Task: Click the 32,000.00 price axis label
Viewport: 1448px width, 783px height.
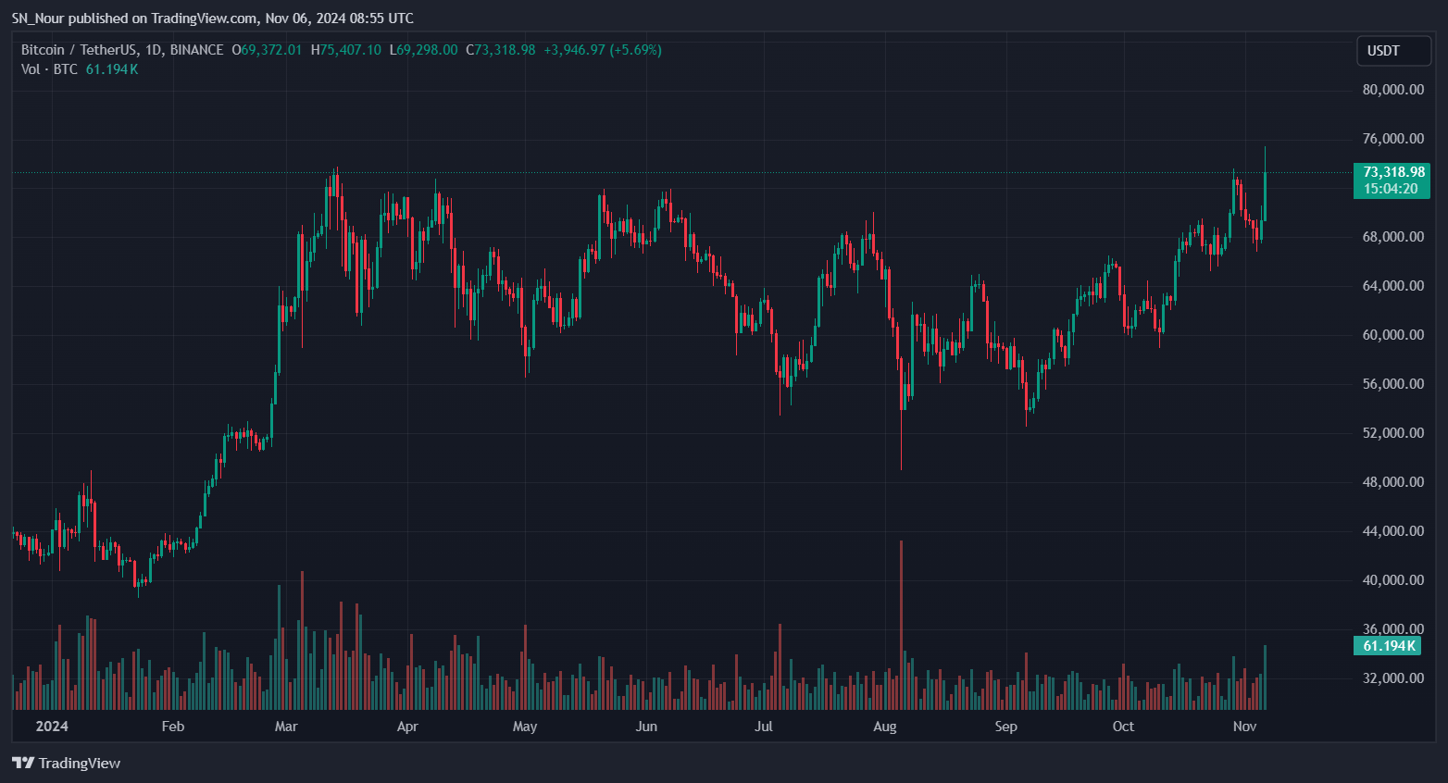Action: pos(1393,678)
